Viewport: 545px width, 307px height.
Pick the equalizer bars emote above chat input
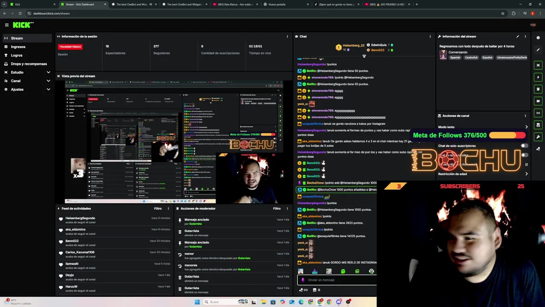(315, 271)
